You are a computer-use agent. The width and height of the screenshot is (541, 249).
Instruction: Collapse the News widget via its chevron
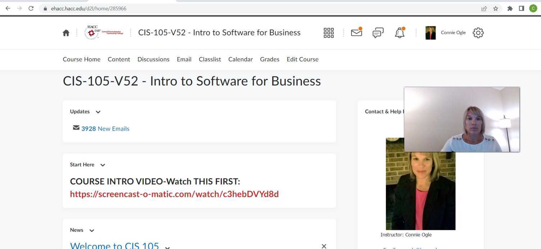[x=91, y=231]
